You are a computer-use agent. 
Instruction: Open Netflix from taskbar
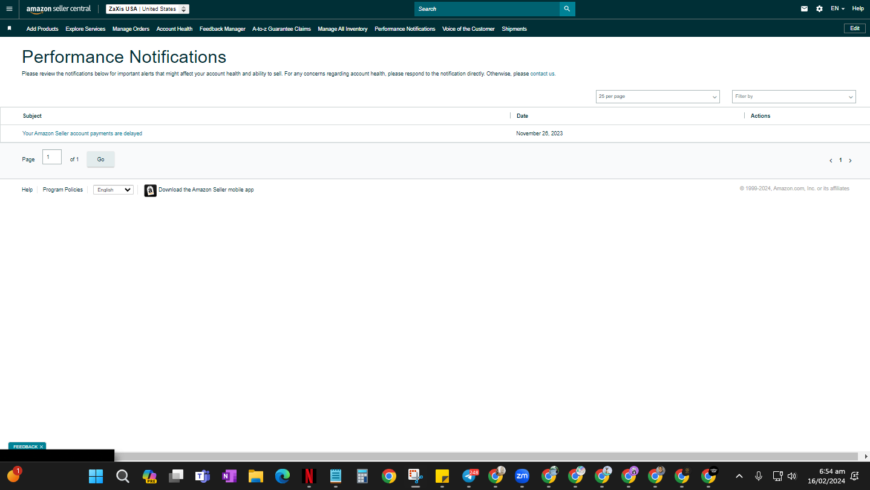[x=309, y=476]
